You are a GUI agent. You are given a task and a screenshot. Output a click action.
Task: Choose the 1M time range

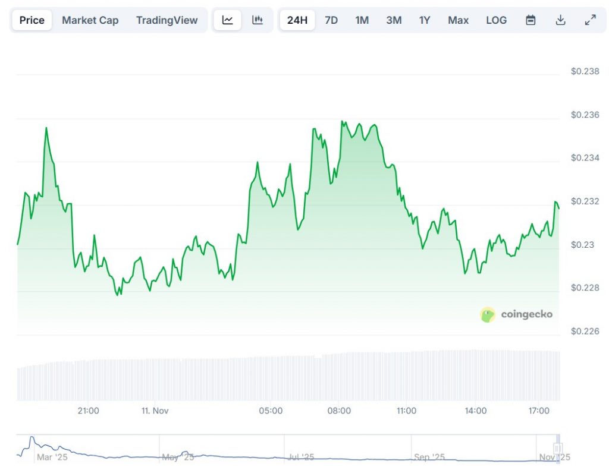(362, 20)
